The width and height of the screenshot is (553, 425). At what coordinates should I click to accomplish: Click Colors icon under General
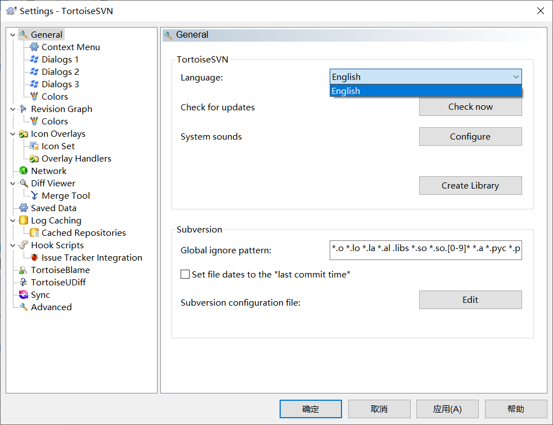[34, 96]
